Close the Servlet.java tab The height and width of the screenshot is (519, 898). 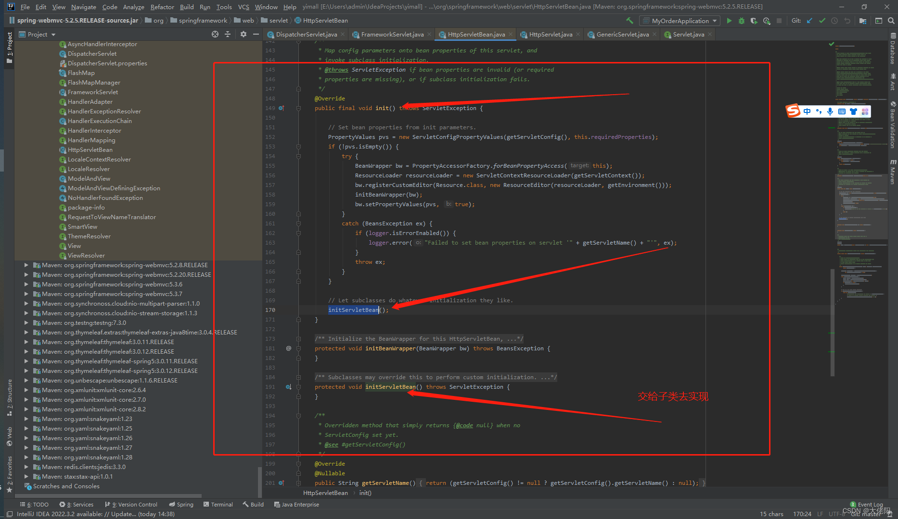(709, 34)
